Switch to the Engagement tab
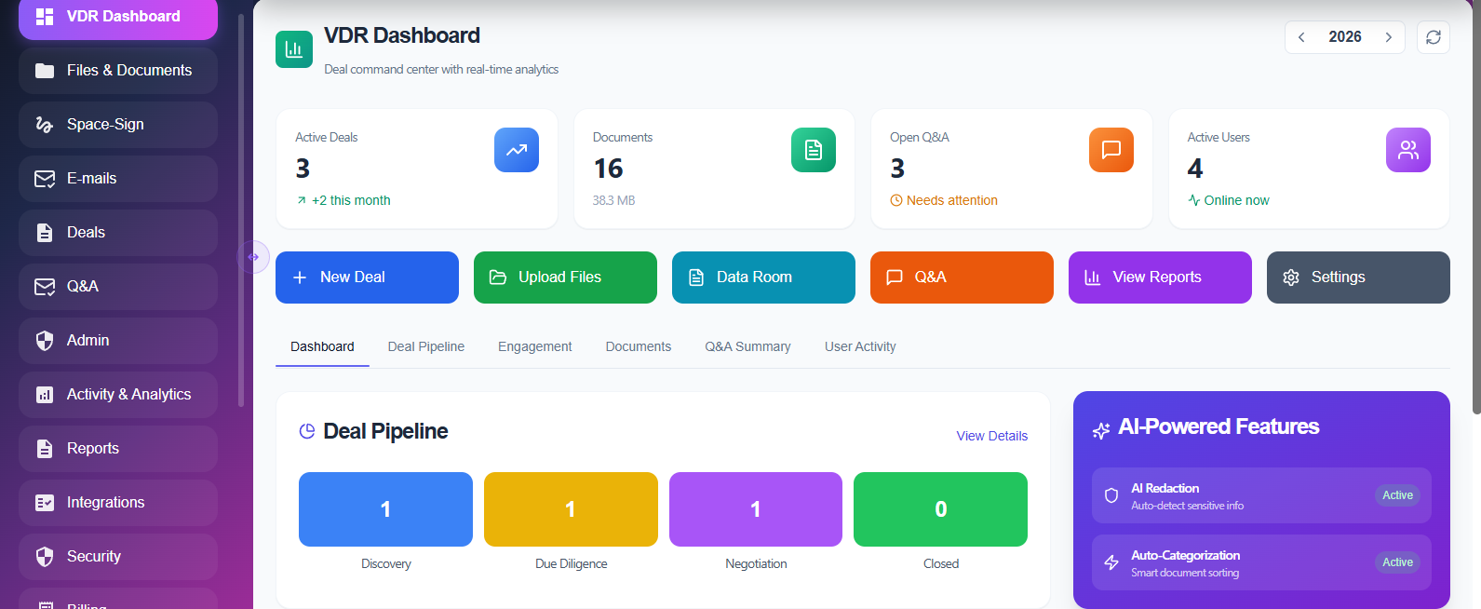Image resolution: width=1481 pixels, height=609 pixels. pyautogui.click(x=535, y=346)
